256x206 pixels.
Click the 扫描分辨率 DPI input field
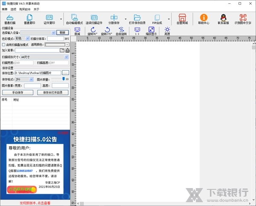[x=55, y=38]
